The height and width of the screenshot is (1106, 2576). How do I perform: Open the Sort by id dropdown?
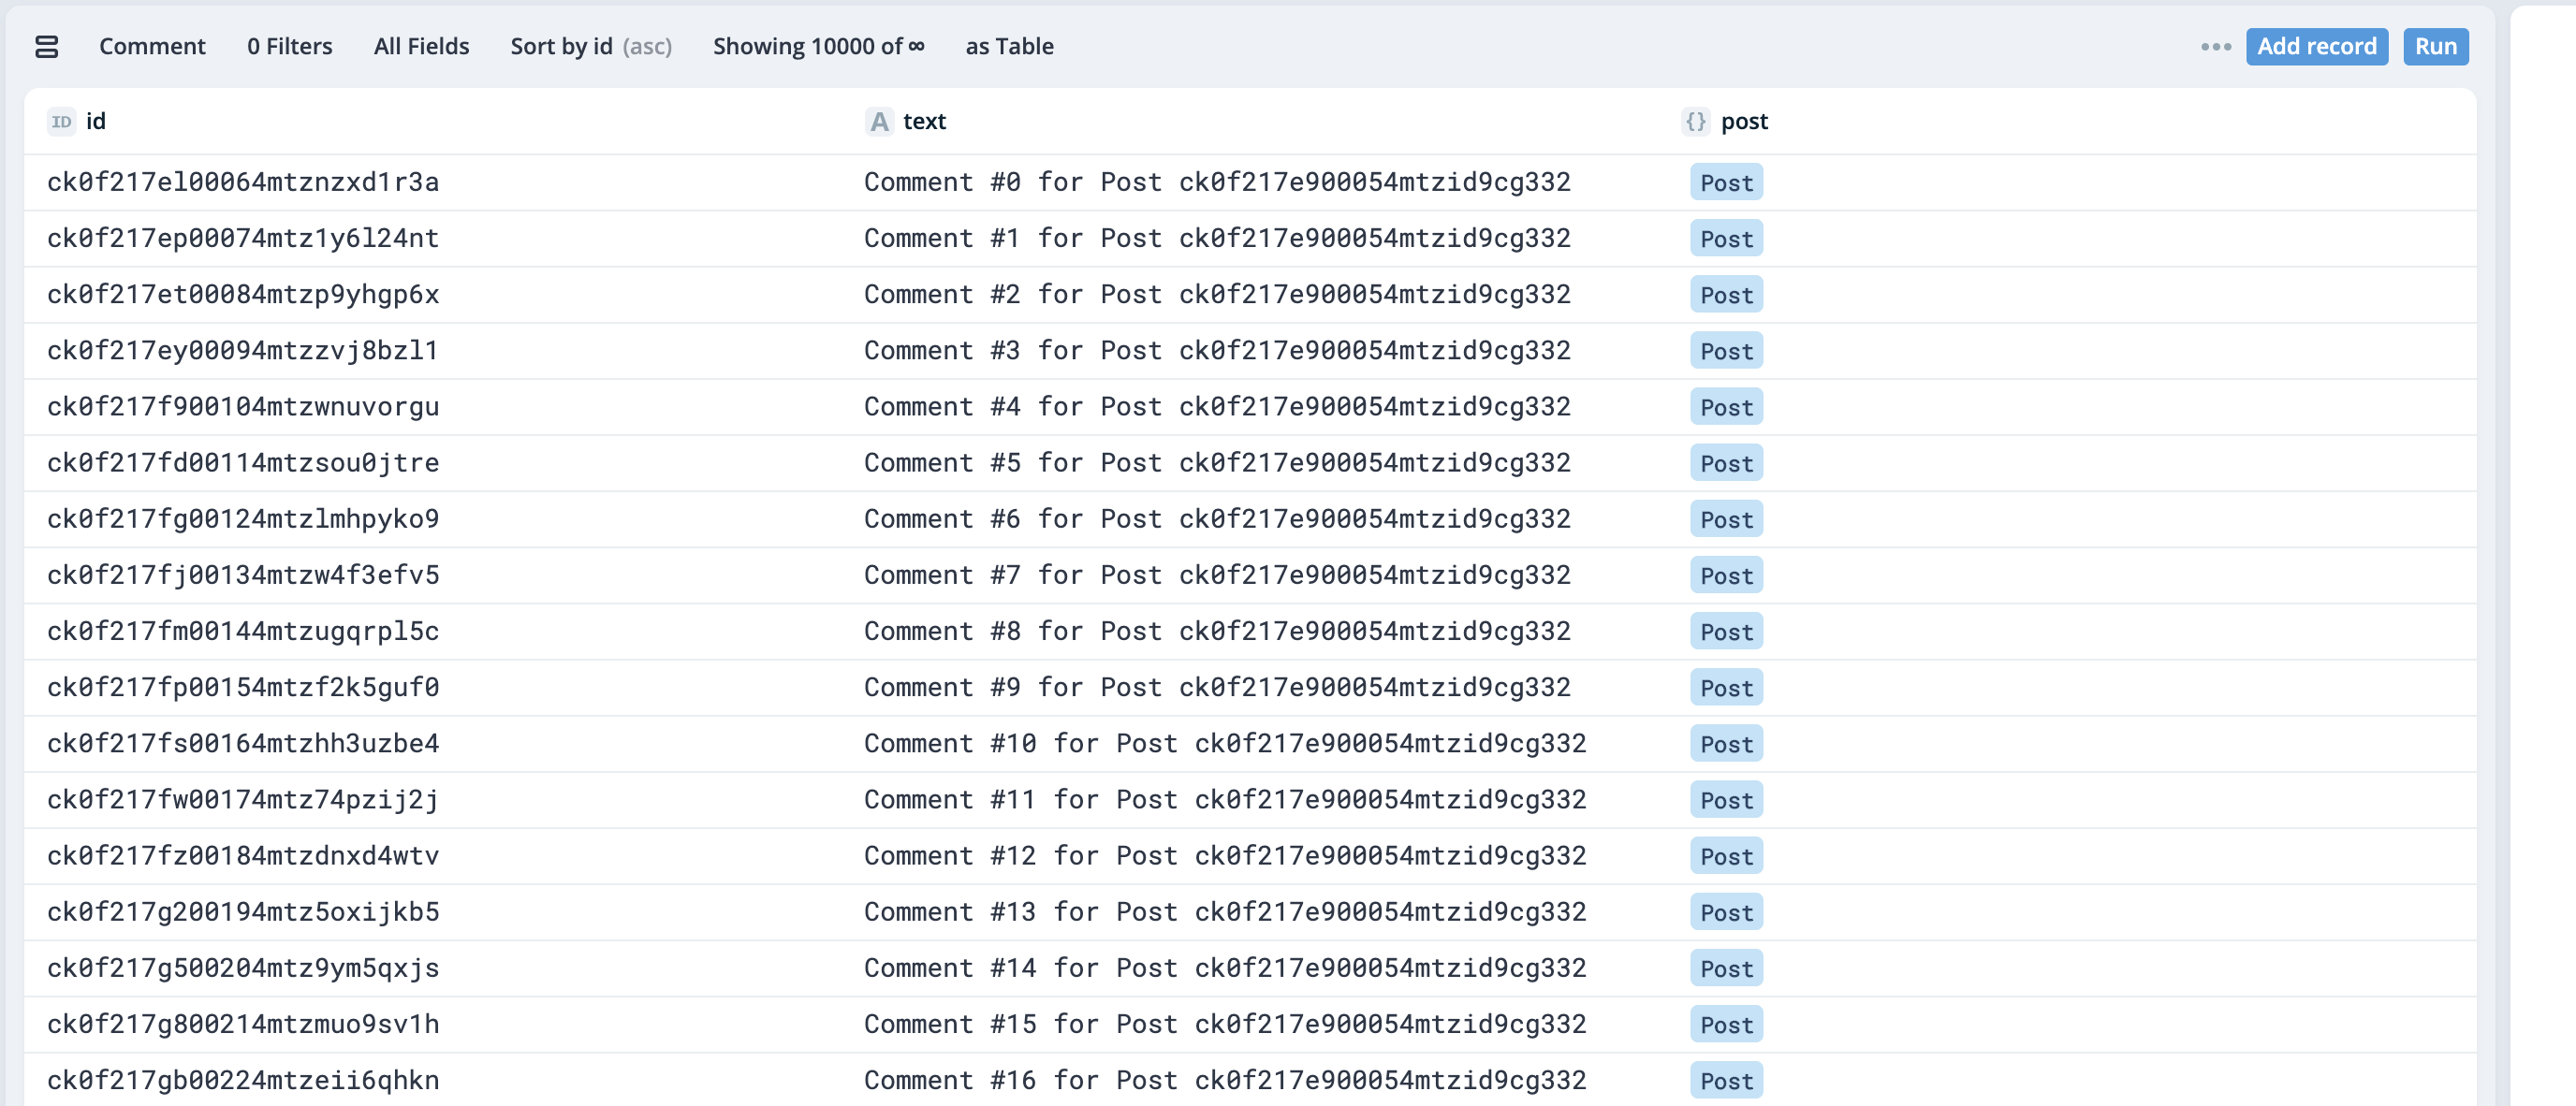tap(590, 46)
